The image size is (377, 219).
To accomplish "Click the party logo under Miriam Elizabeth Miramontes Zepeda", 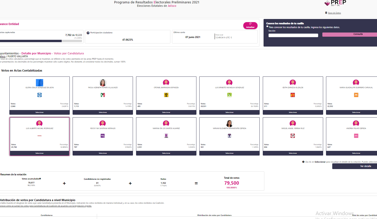I will point(229,136).
